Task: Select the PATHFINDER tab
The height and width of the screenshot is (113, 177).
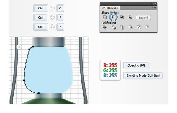Action: (110, 8)
